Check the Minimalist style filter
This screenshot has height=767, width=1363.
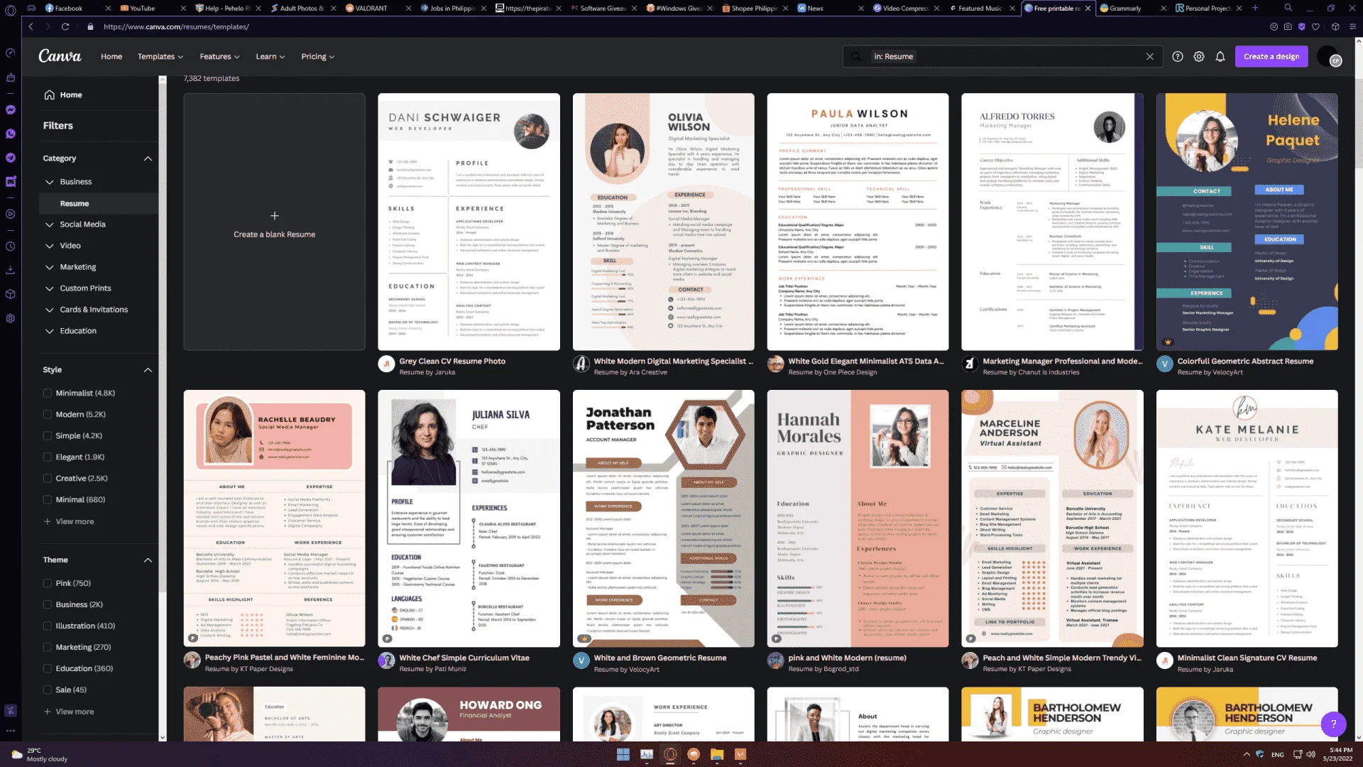point(48,393)
